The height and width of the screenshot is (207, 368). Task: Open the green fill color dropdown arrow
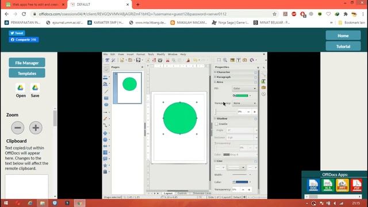tap(250, 95)
